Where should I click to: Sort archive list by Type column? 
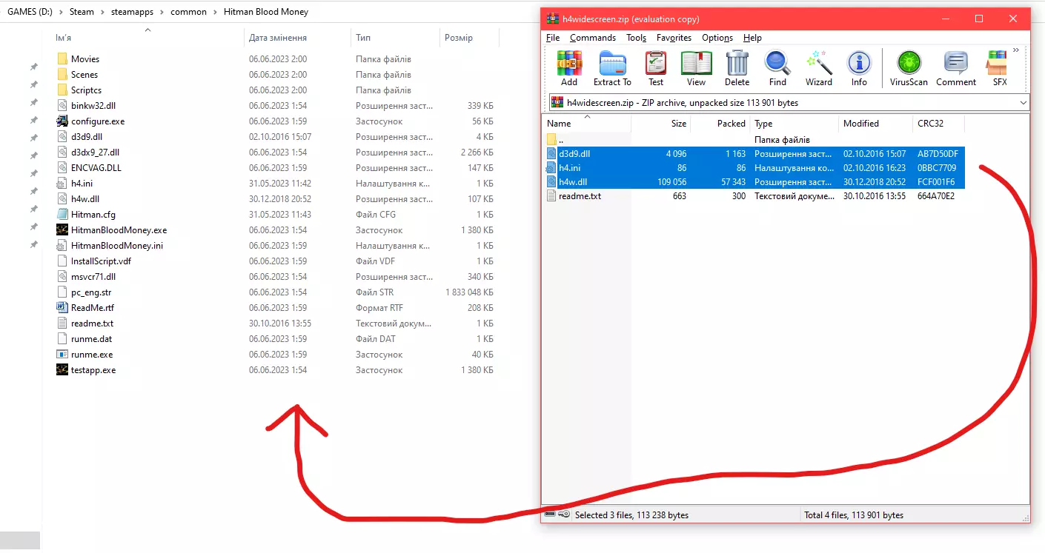(x=763, y=124)
